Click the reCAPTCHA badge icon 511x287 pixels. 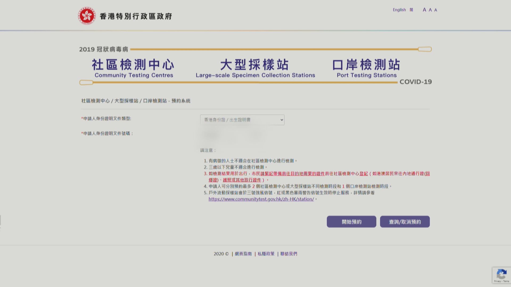pos(501,274)
